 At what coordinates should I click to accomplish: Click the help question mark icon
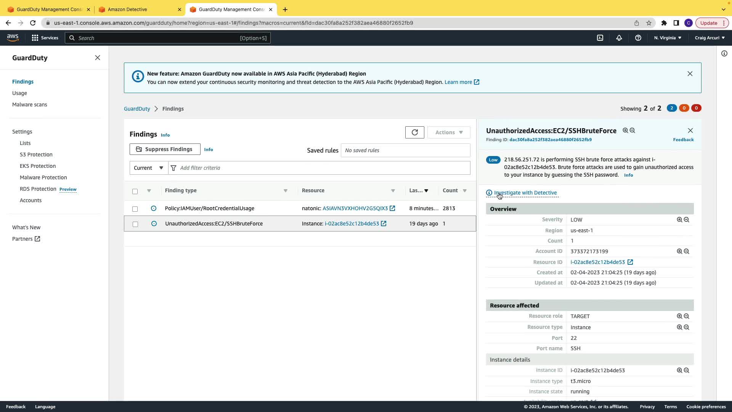[x=638, y=38]
